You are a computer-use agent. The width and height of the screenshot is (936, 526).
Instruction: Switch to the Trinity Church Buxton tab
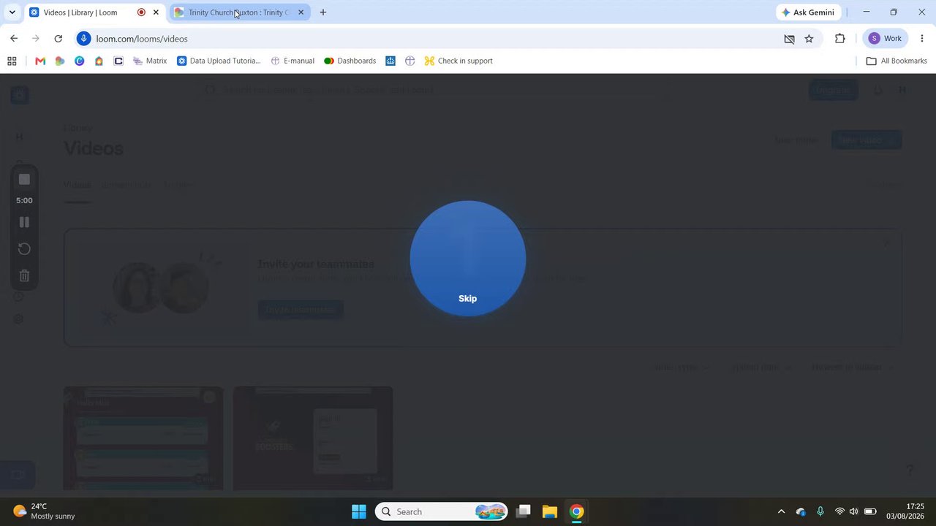click(x=235, y=12)
